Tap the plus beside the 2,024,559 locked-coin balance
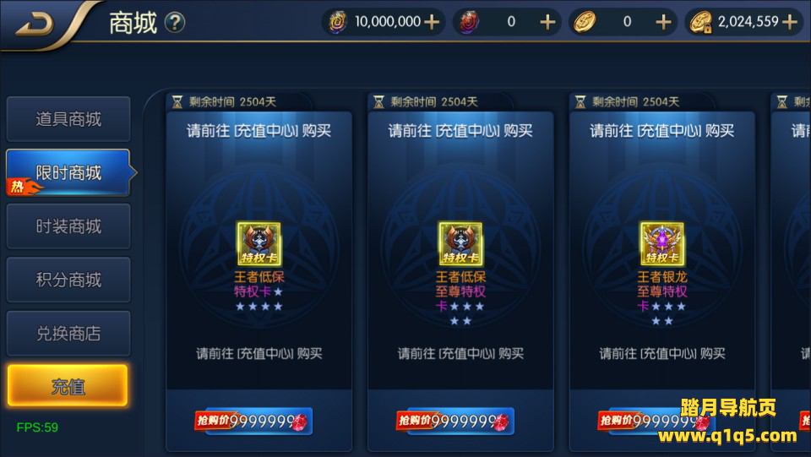The image size is (811, 457). pyautogui.click(x=789, y=22)
